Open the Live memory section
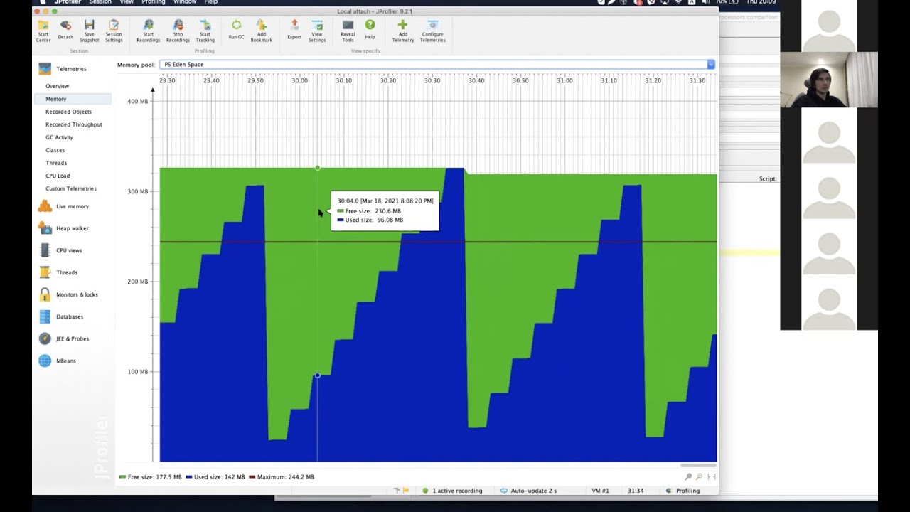Viewport: 910px width, 512px height. point(64,206)
